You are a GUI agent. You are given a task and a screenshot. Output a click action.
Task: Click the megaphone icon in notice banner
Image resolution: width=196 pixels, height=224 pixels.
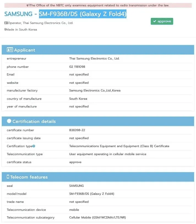pos(28,5)
